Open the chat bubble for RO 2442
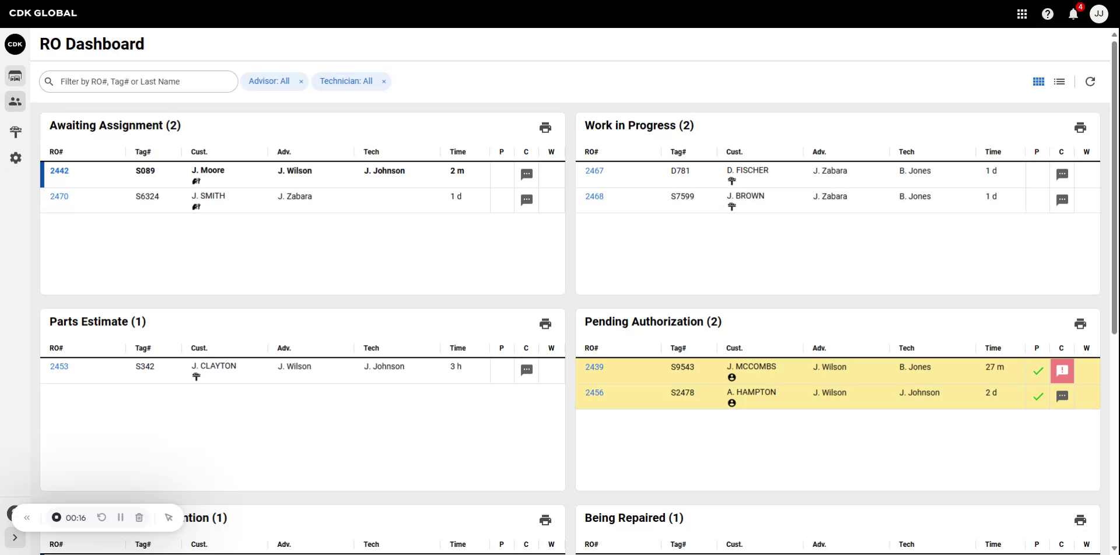The height and width of the screenshot is (555, 1120). pyautogui.click(x=527, y=174)
